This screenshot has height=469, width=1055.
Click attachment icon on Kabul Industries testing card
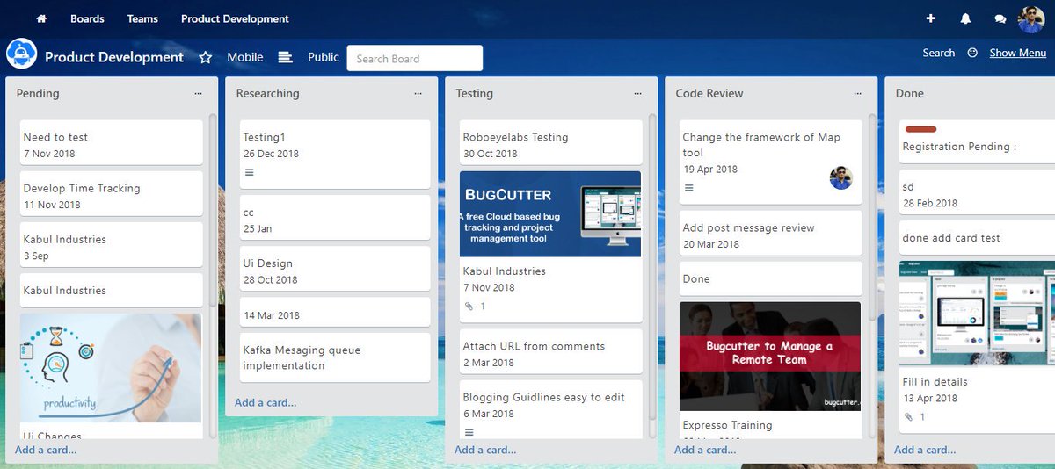point(469,307)
